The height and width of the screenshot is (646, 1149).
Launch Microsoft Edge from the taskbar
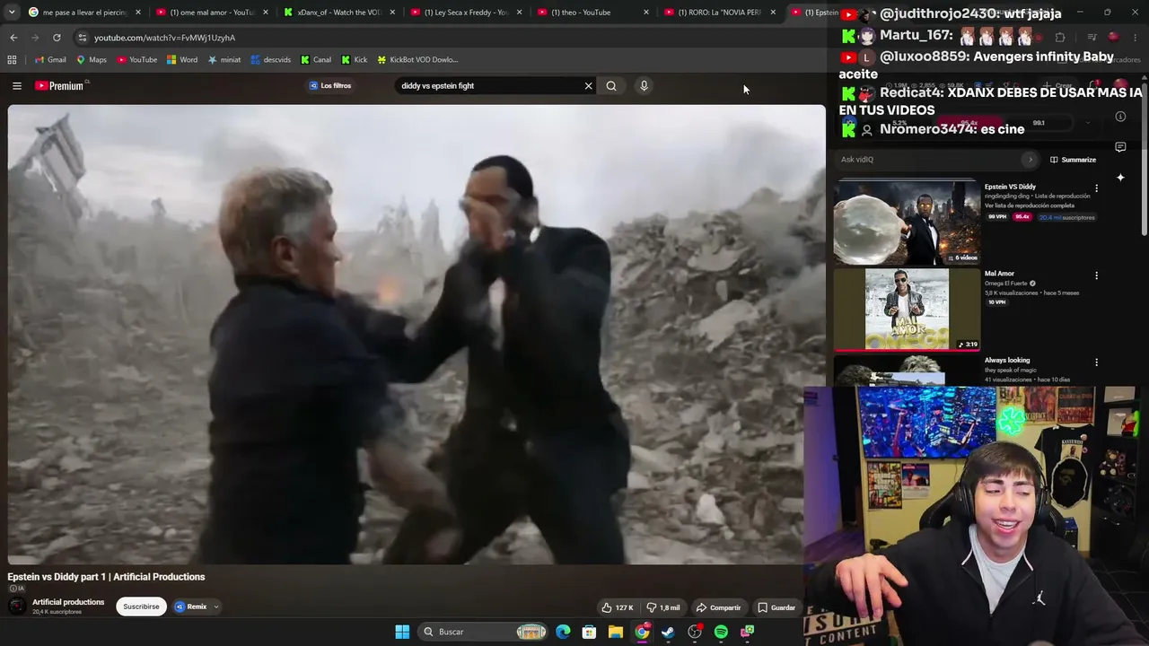pyautogui.click(x=563, y=632)
